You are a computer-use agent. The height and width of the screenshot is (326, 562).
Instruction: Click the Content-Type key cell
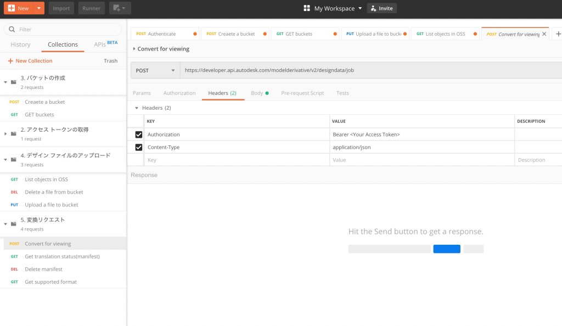237,147
